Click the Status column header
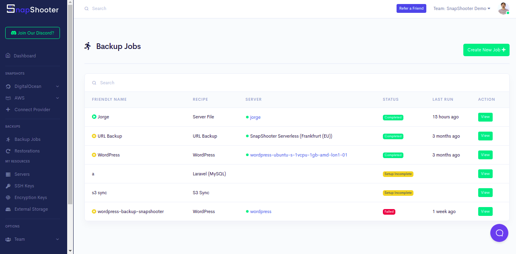The width and height of the screenshot is (516, 254). 391,100
